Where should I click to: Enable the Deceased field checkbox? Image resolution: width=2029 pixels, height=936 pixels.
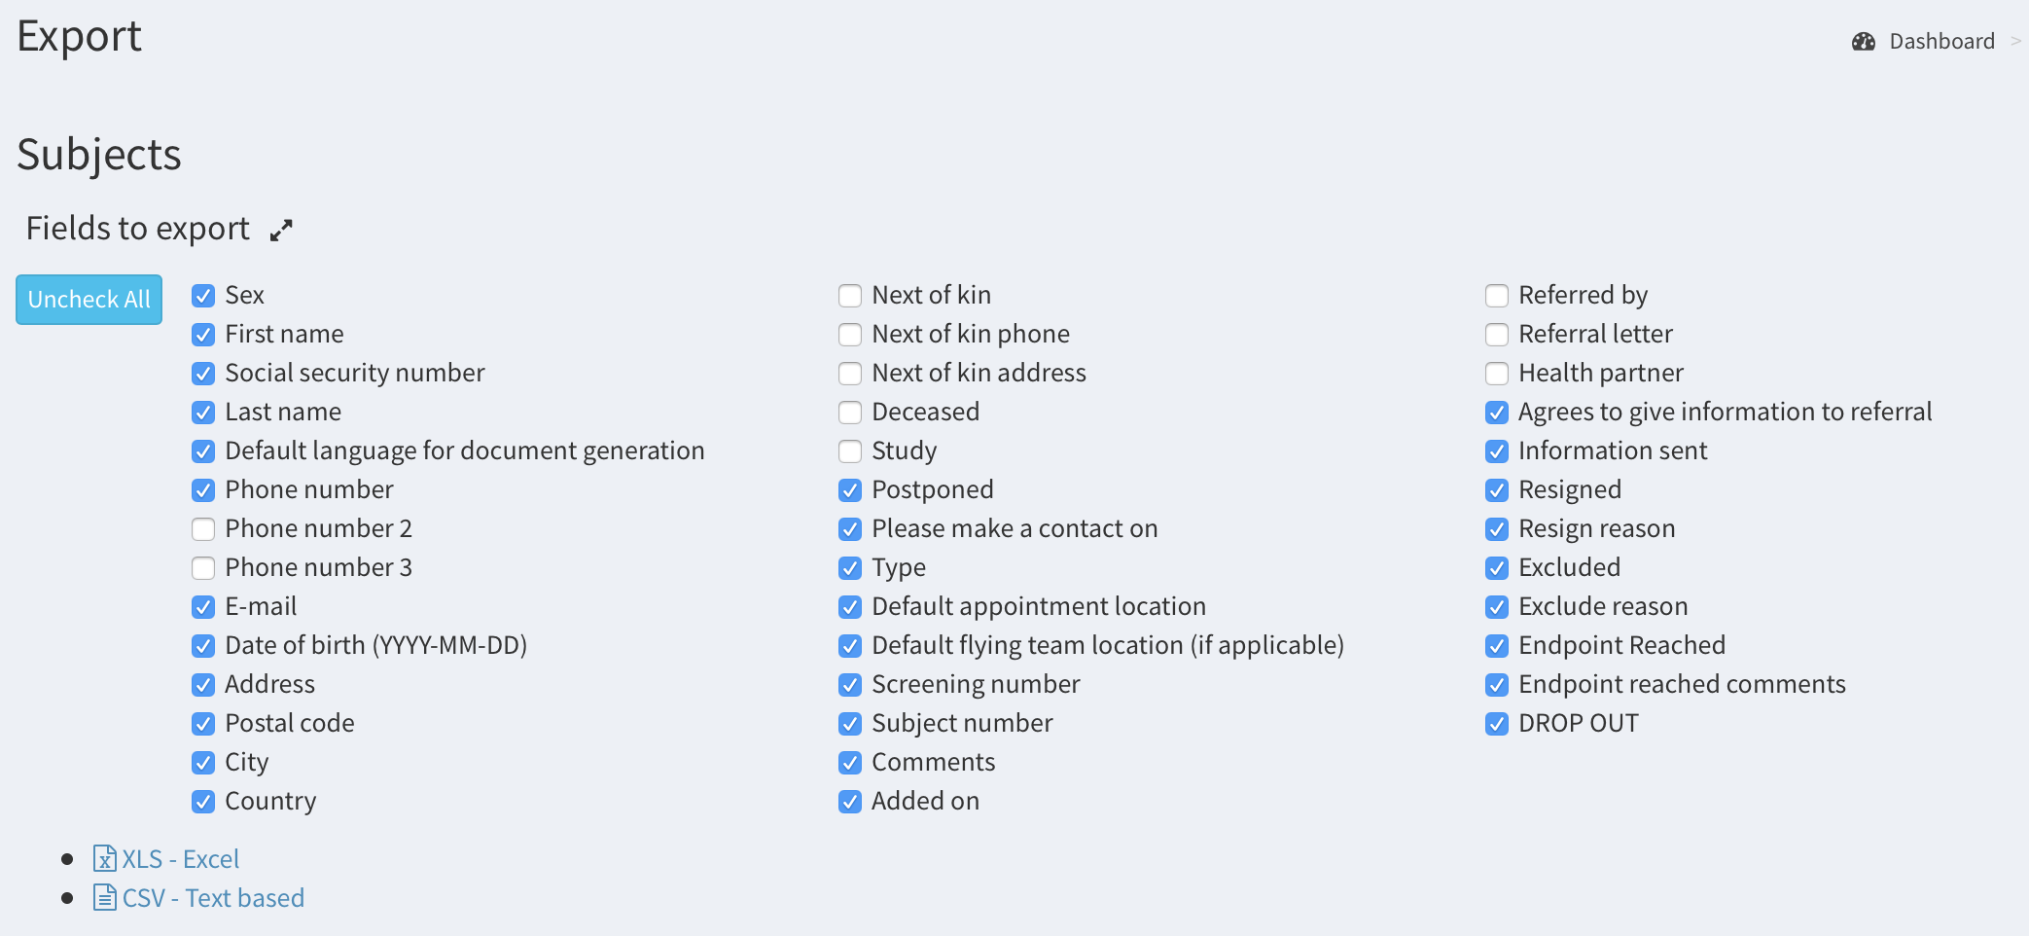850,413
